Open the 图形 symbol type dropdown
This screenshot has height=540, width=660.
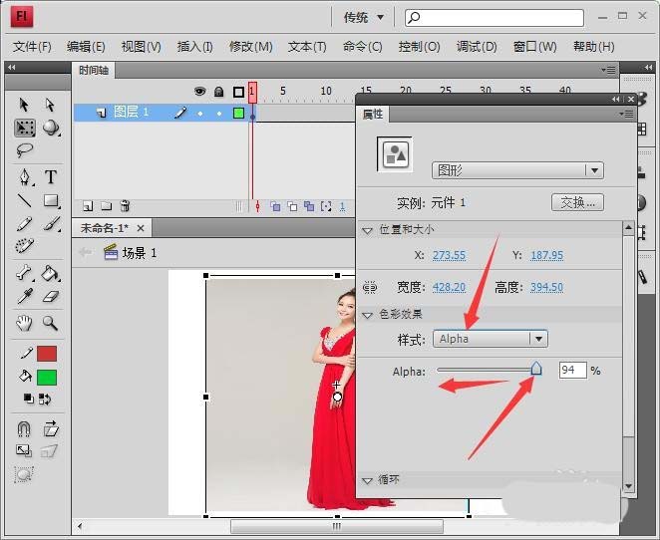point(517,170)
